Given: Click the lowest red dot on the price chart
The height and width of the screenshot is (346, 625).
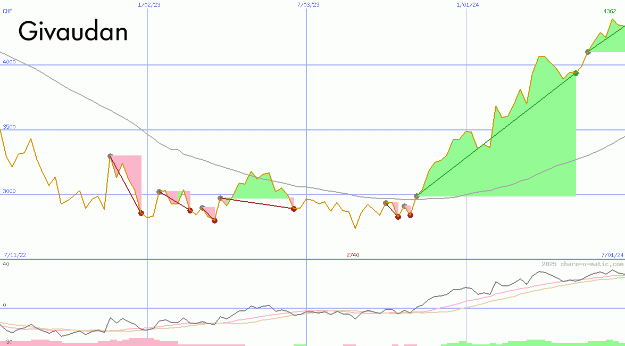Looking at the screenshot, I should pyautogui.click(x=214, y=220).
